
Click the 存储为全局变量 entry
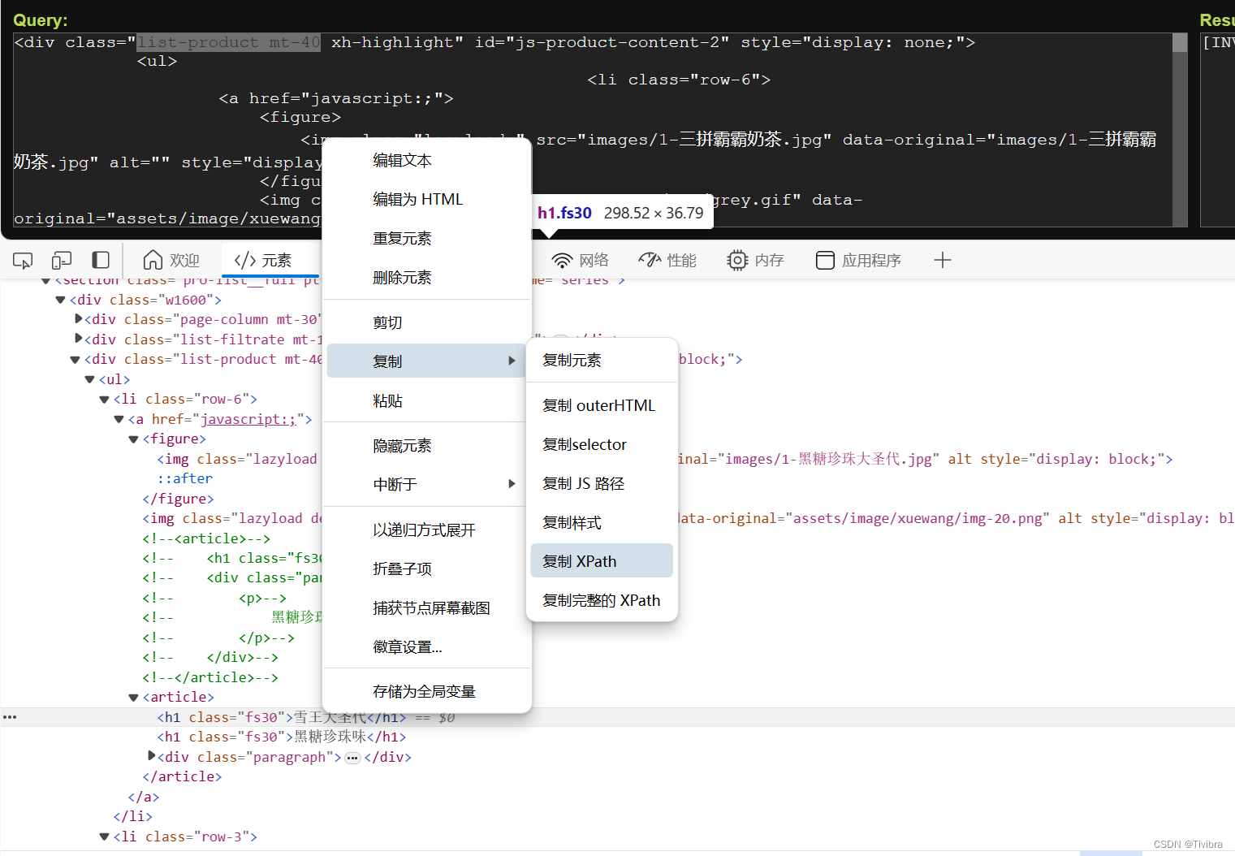[423, 690]
